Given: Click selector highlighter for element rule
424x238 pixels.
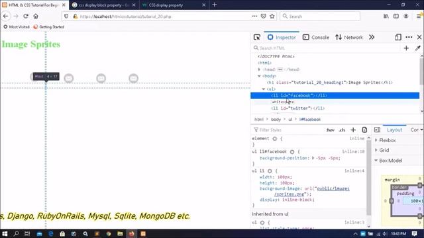Looking at the screenshot, I should 275,139.
